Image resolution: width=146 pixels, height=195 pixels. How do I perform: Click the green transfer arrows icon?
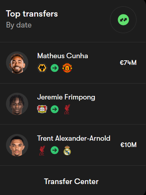[123, 20]
